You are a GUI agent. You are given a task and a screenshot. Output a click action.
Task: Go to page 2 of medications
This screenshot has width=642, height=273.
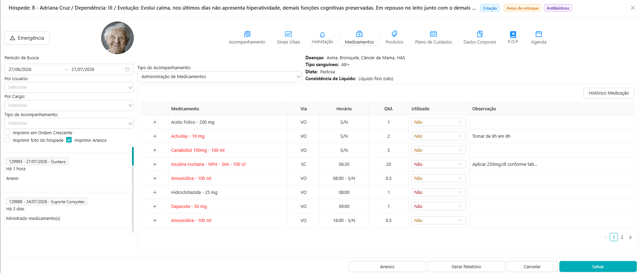pos(622,237)
